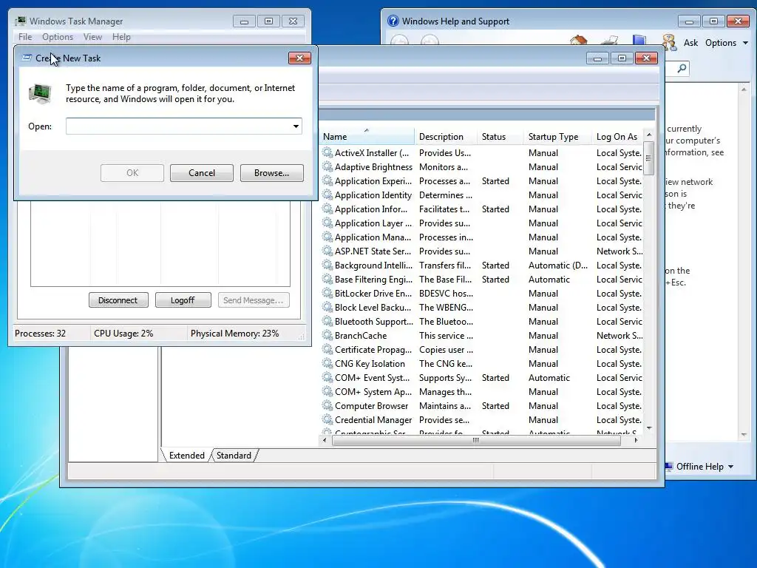
Task: Click the Bluetooth Support service gear icon
Action: pyautogui.click(x=327, y=321)
